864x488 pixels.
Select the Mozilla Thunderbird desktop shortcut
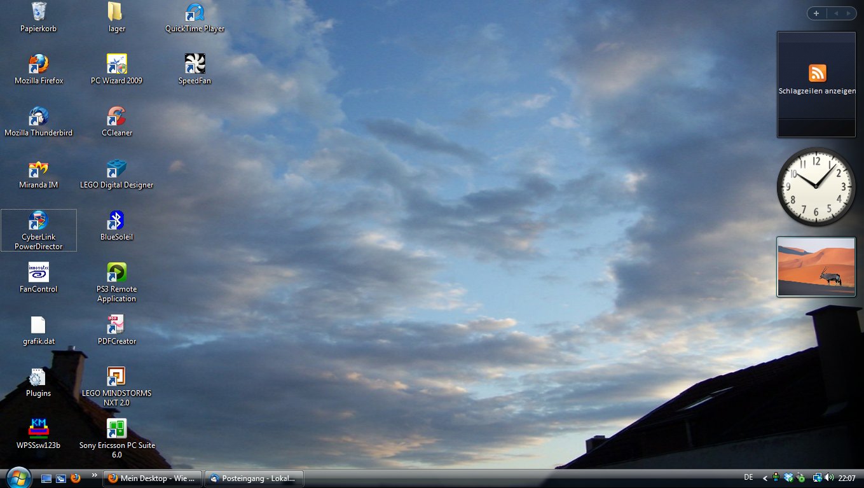click(39, 116)
